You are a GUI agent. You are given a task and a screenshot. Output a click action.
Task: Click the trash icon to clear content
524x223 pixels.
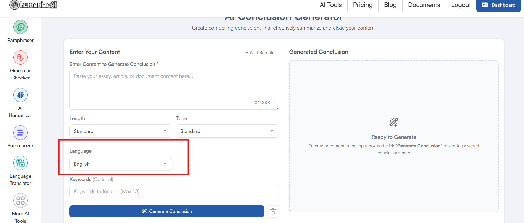click(x=273, y=211)
